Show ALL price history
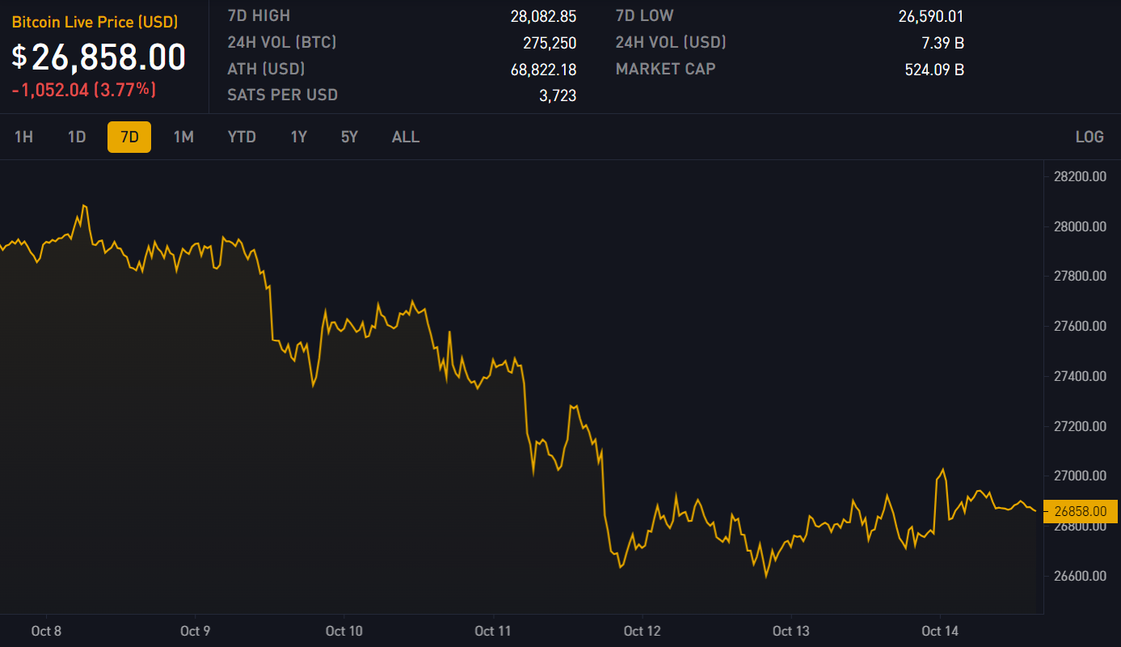Image resolution: width=1121 pixels, height=647 pixels. click(406, 137)
